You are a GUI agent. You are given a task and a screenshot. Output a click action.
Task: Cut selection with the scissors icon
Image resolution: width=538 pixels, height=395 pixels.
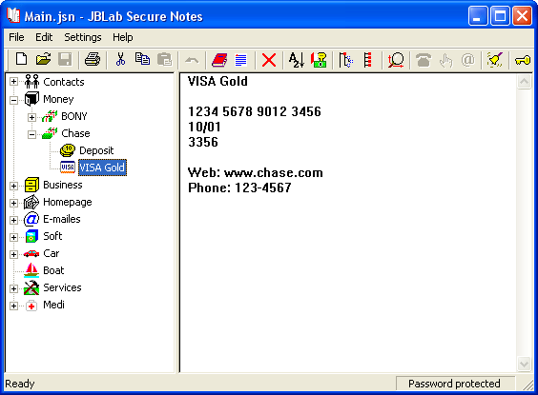[x=120, y=60]
